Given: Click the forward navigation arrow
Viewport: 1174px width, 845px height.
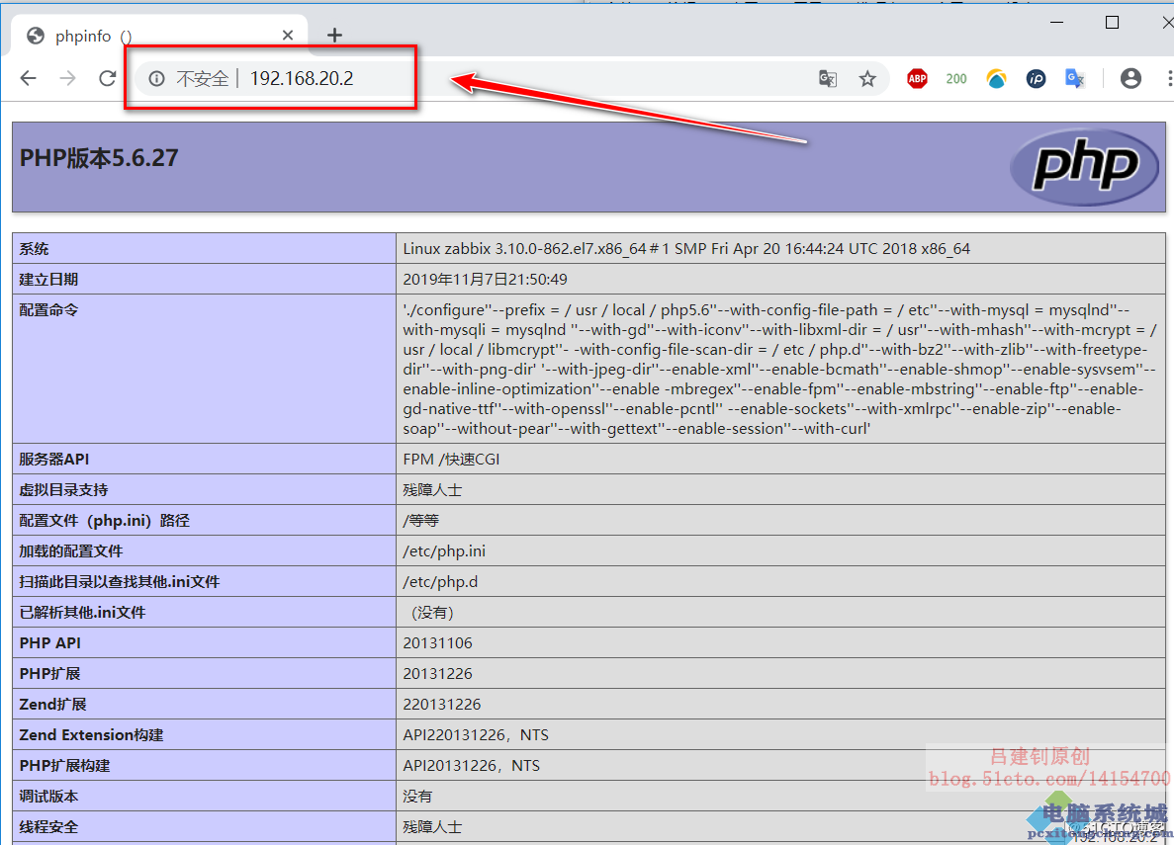Looking at the screenshot, I should point(68,78).
